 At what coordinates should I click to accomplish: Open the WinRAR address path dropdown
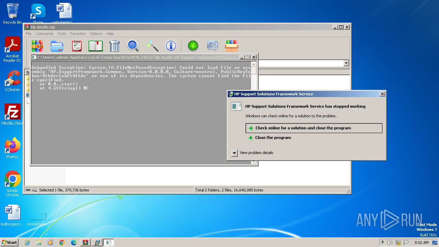click(346, 63)
